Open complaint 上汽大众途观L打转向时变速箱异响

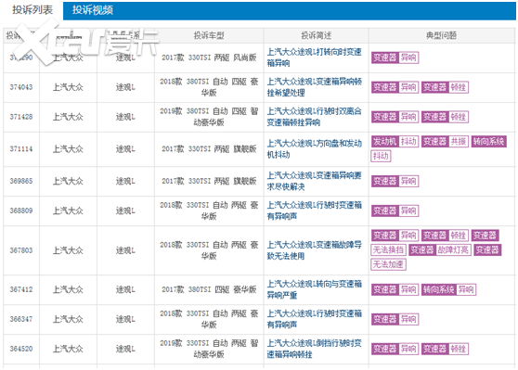pyautogui.click(x=314, y=57)
